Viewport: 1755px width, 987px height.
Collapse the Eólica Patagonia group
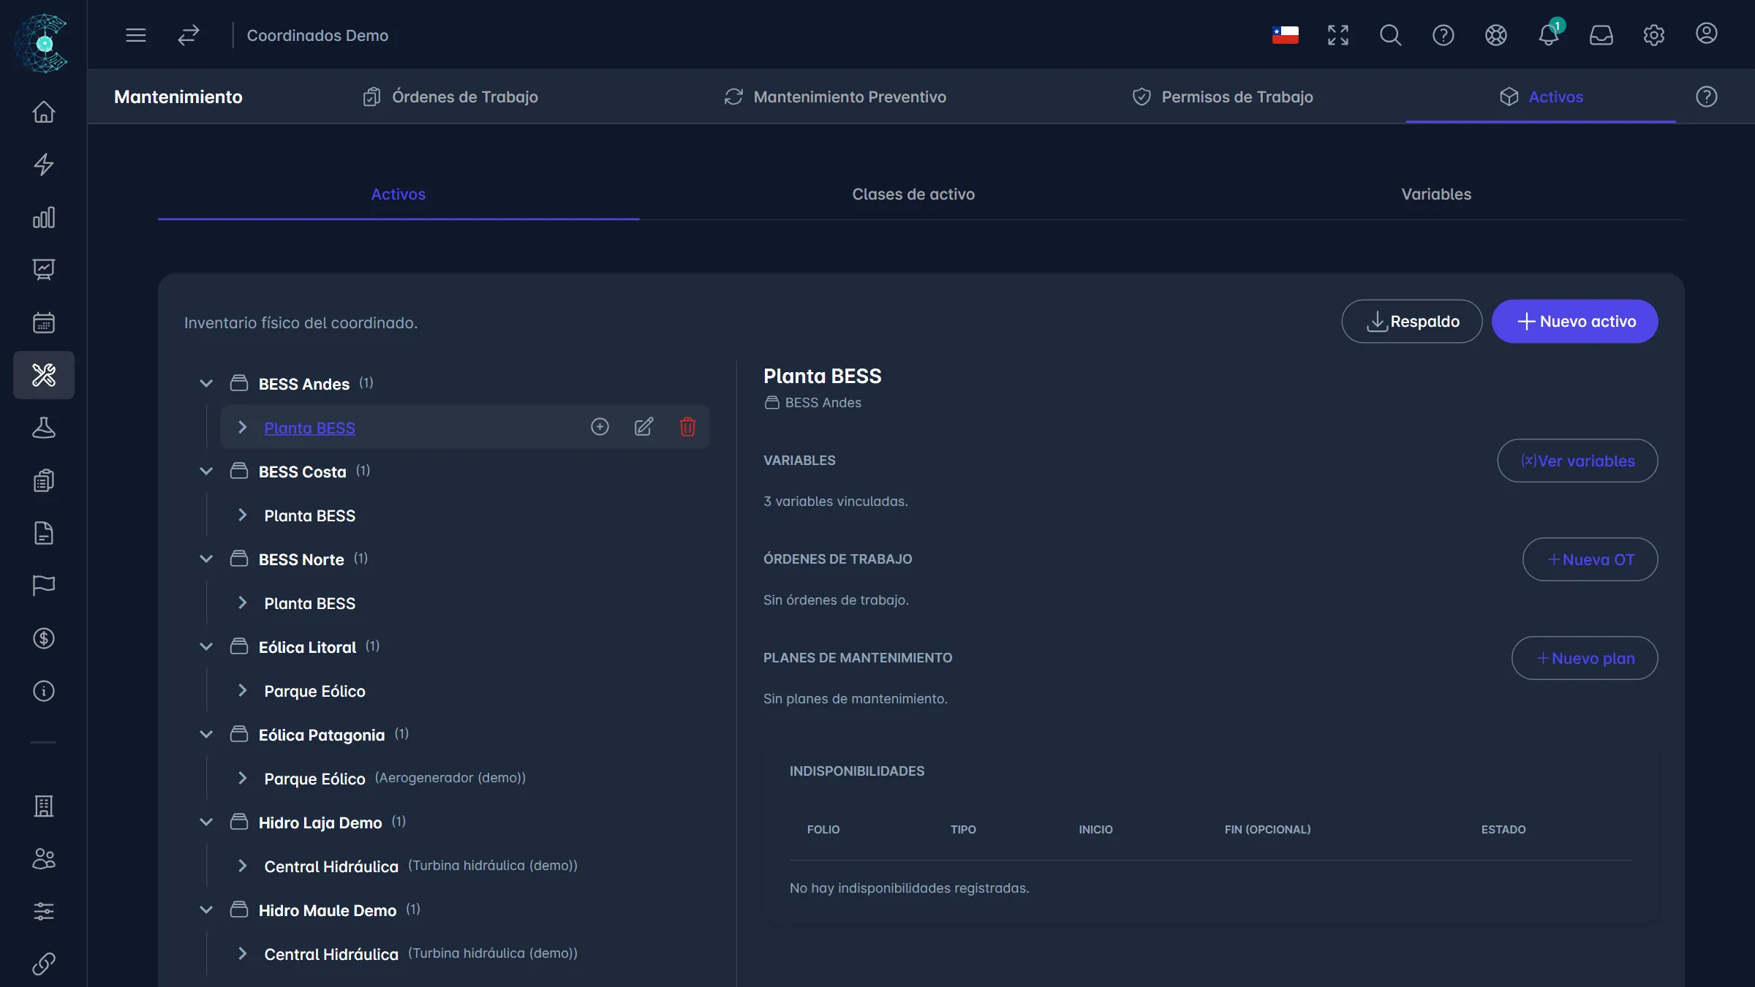tap(206, 734)
